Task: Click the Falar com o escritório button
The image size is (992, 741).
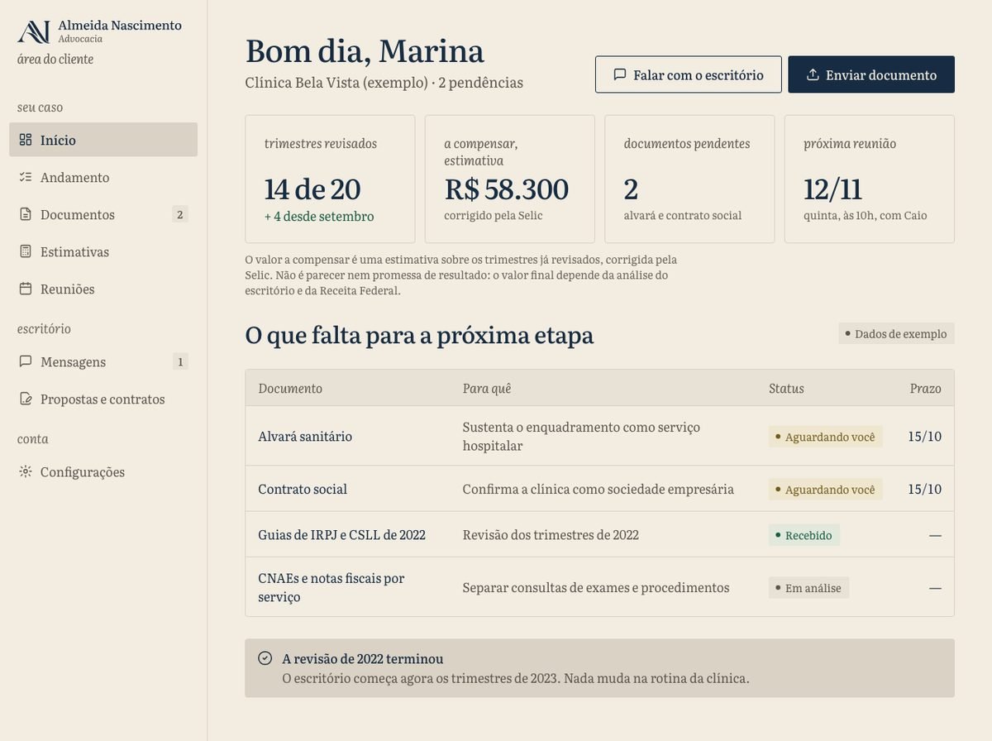Action: [689, 74]
